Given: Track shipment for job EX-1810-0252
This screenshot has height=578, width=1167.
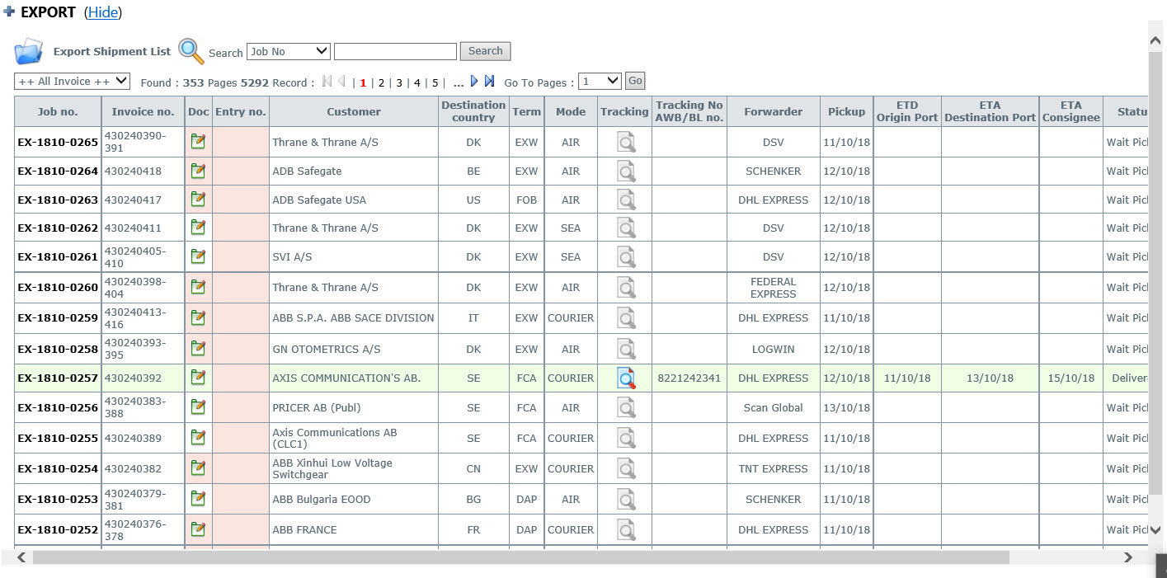Looking at the screenshot, I should (x=627, y=529).
